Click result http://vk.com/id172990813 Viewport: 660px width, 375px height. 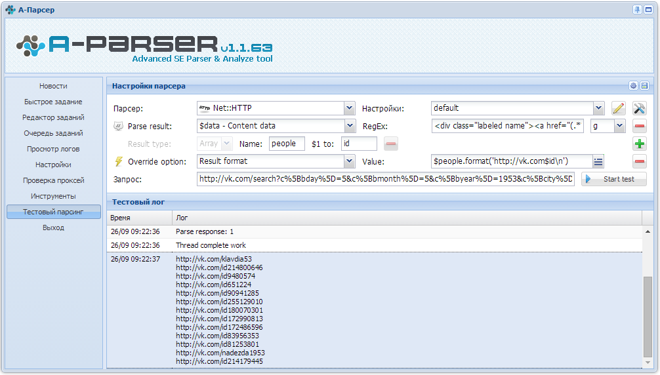pyautogui.click(x=219, y=319)
